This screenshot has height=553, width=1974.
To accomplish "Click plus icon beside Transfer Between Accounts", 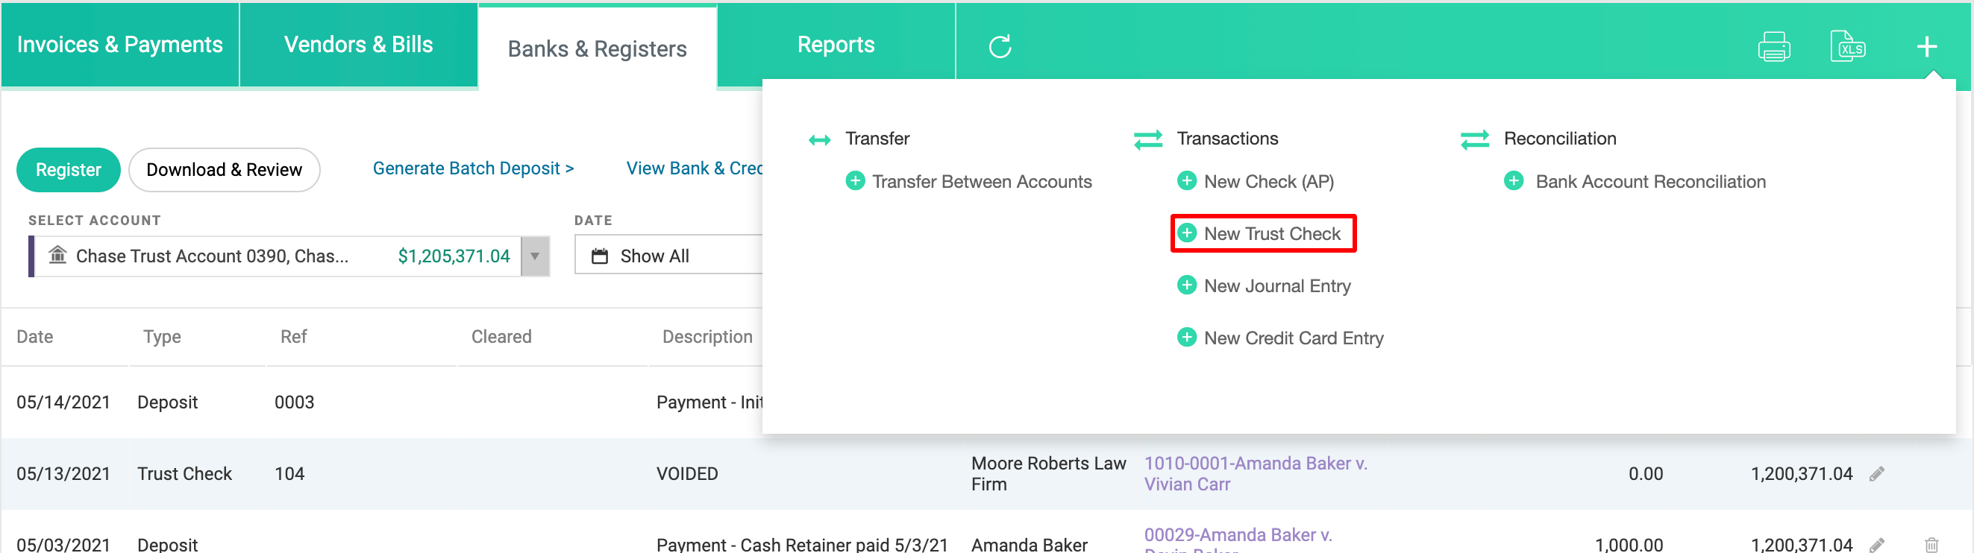I will [855, 181].
